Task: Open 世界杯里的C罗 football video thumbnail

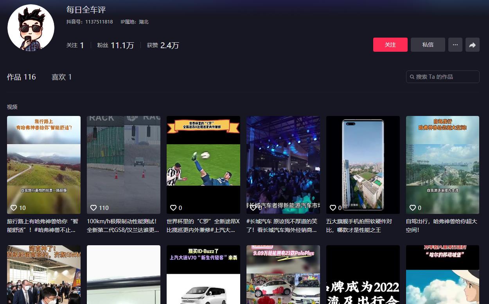Action: tap(203, 165)
